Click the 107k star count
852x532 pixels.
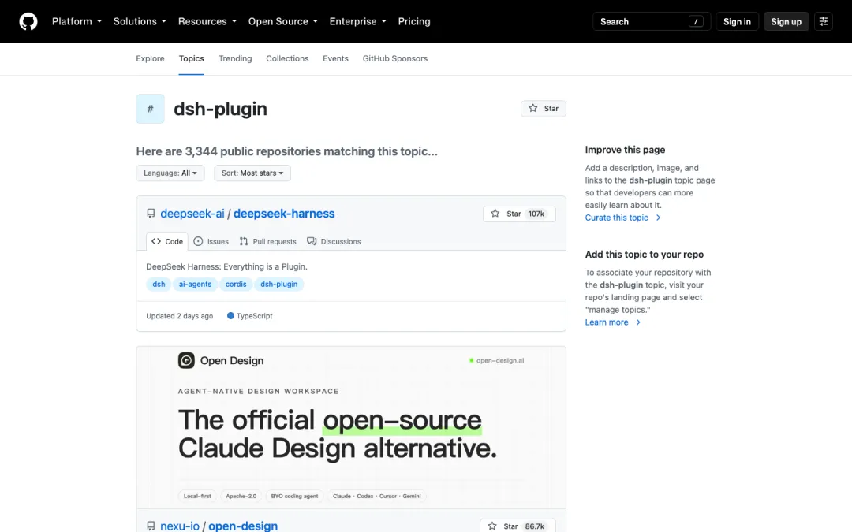[536, 214]
